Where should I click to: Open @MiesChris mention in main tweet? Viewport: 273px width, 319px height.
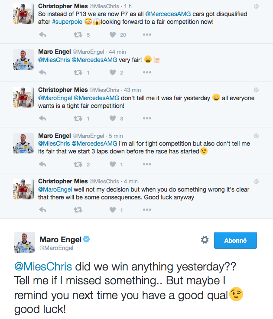(x=43, y=266)
